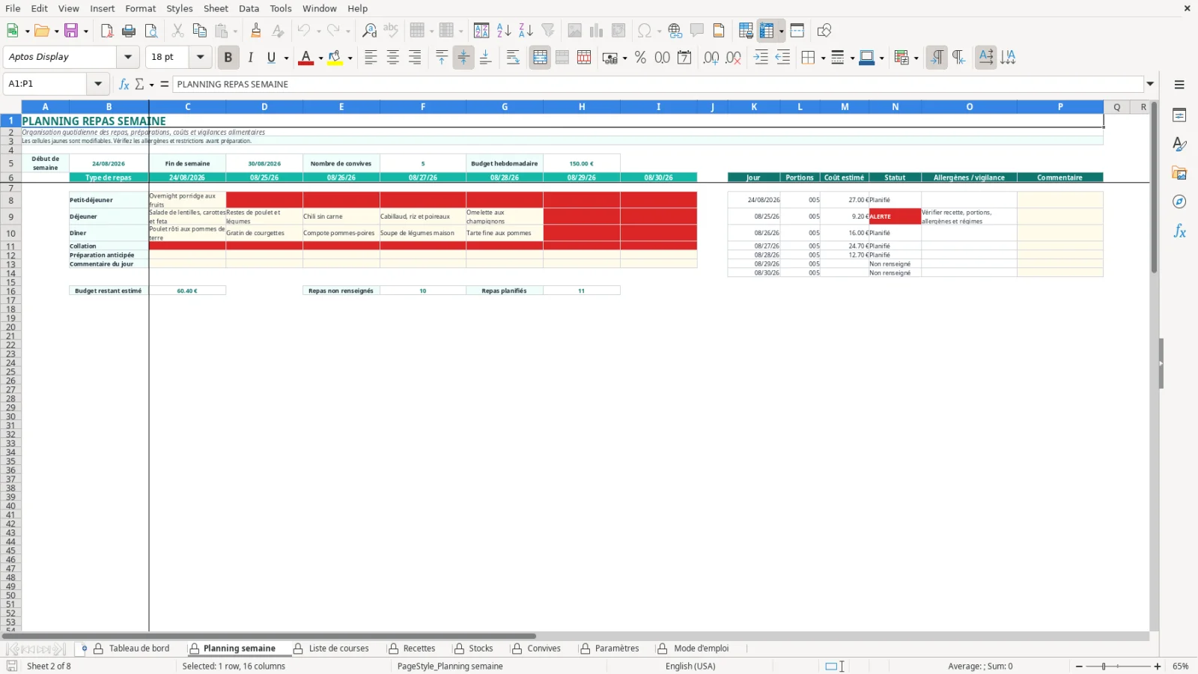Switch to Recettes sheet tab
Image resolution: width=1198 pixels, height=674 pixels.
pos(419,649)
